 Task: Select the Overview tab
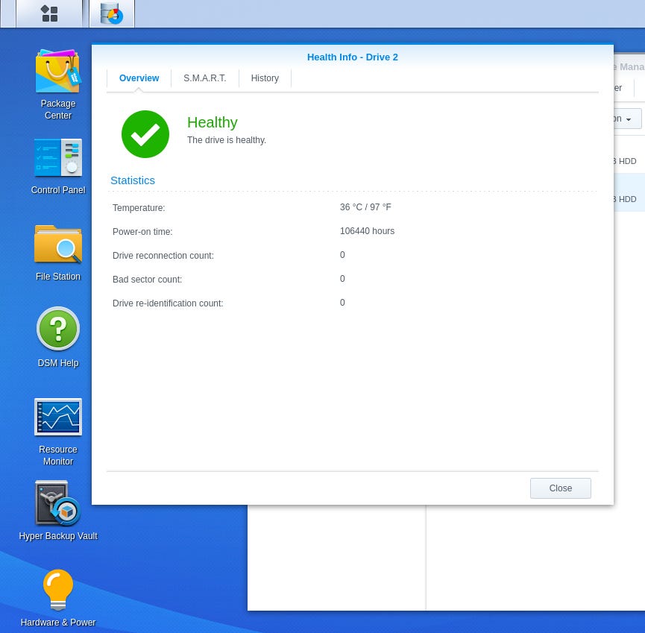tap(139, 78)
